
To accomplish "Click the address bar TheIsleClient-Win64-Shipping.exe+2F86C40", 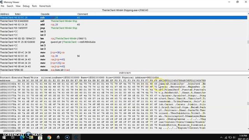I will (x=124, y=10).
